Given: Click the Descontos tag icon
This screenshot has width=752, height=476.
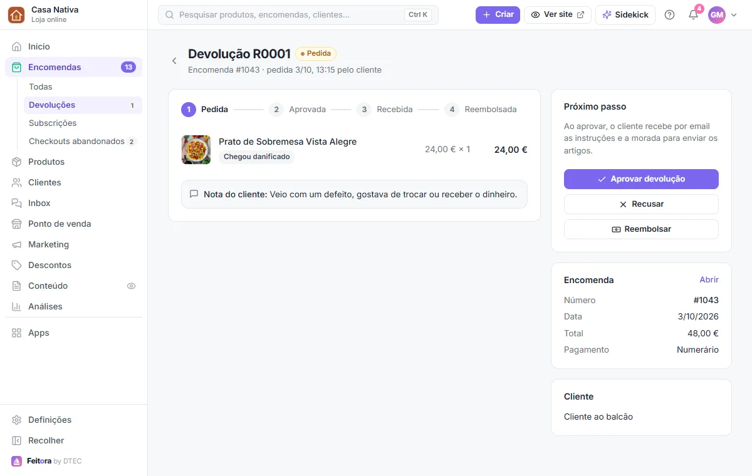Looking at the screenshot, I should pos(16,265).
